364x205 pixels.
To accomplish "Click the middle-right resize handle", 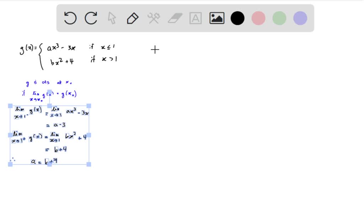I will click(x=88, y=135).
